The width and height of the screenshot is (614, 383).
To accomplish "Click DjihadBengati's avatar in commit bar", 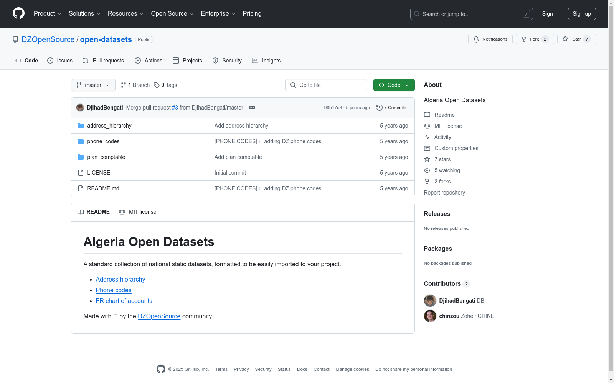I will [80, 108].
